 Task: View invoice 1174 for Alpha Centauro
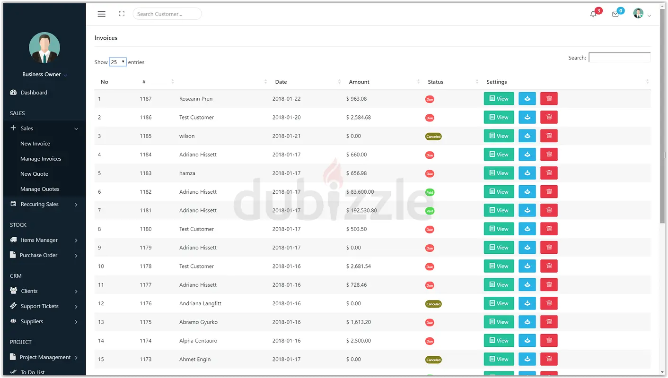pyautogui.click(x=499, y=341)
